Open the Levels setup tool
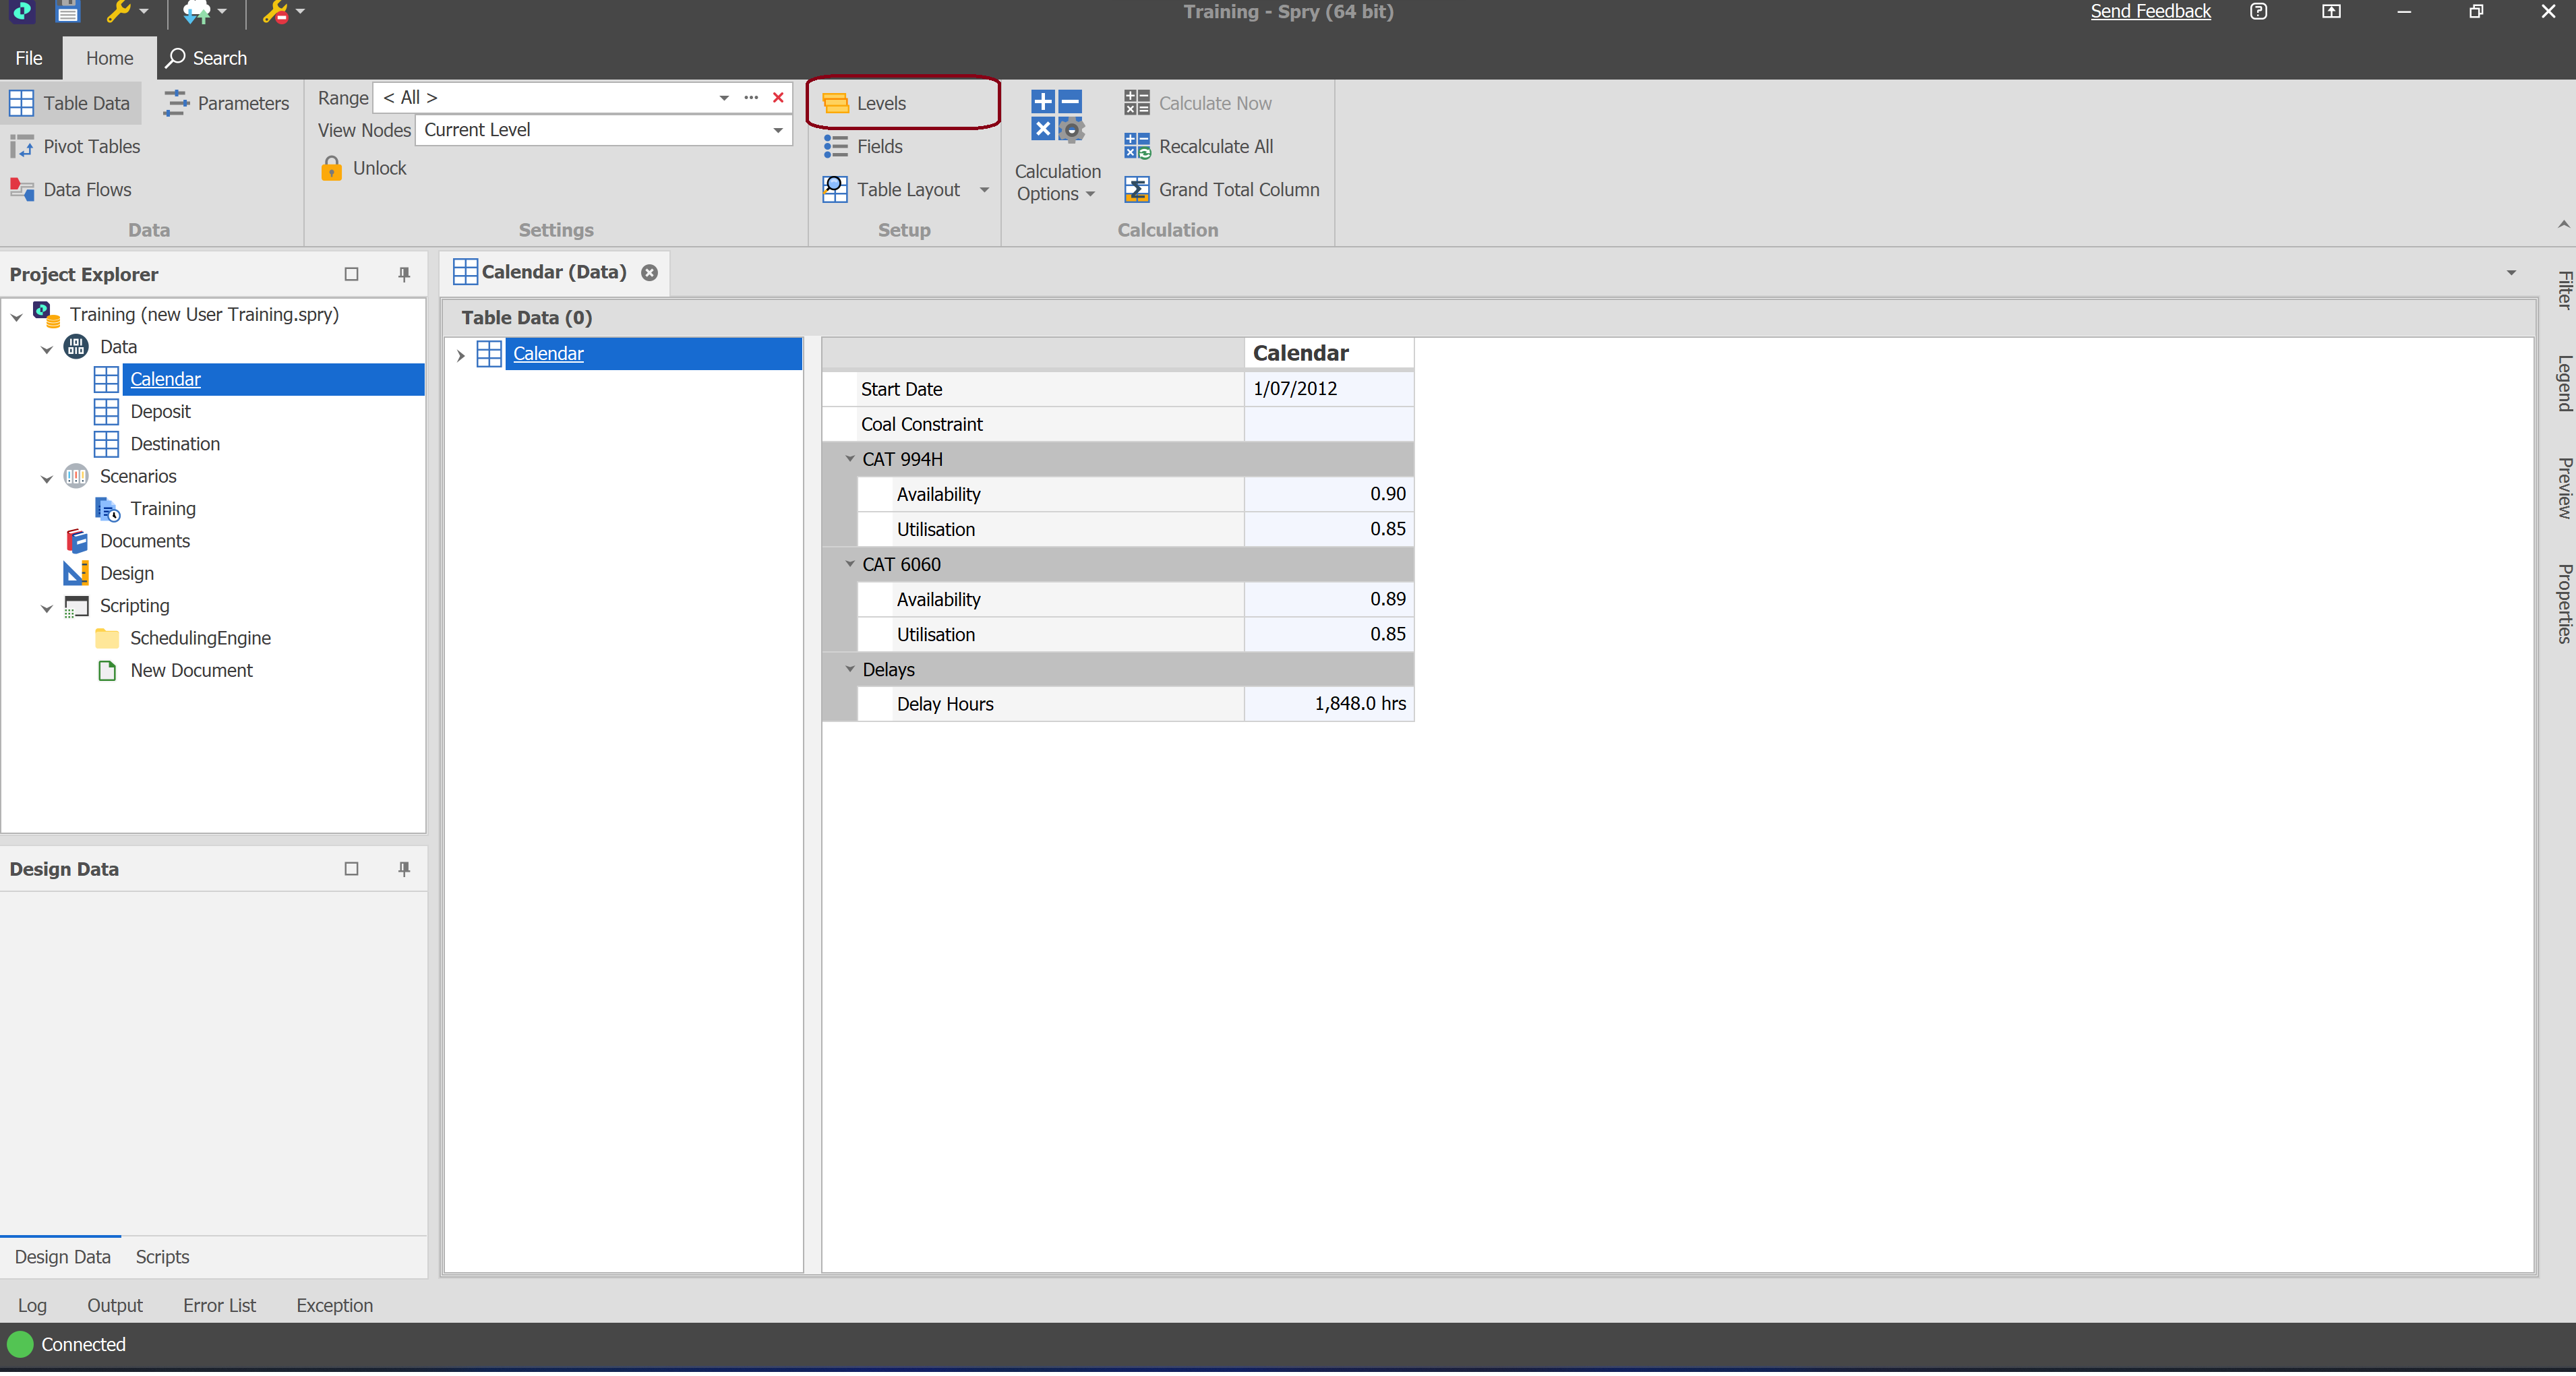Viewport: 2576px width, 1376px height. (x=880, y=103)
